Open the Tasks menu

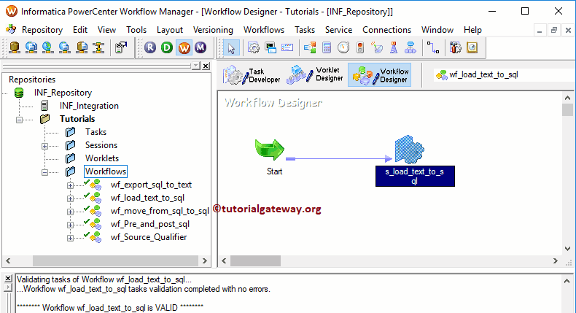[305, 30]
